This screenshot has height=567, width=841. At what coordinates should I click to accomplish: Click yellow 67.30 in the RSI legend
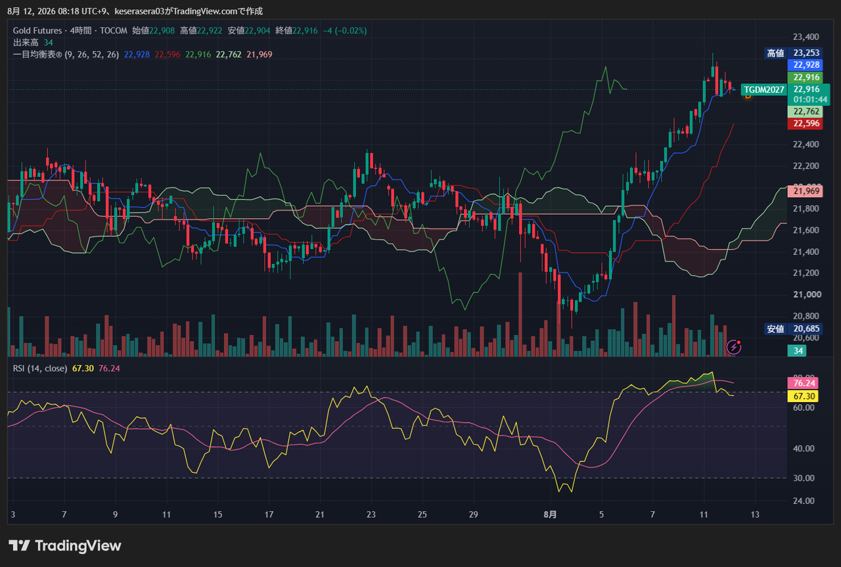click(83, 368)
